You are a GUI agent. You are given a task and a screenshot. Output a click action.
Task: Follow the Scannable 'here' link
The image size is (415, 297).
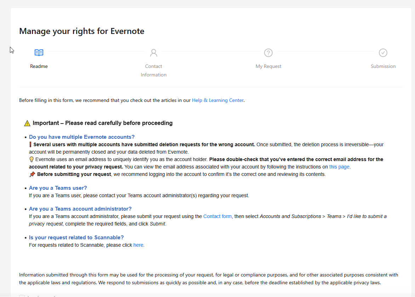click(138, 245)
